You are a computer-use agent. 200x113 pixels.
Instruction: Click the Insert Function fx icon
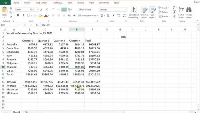coord(37,25)
